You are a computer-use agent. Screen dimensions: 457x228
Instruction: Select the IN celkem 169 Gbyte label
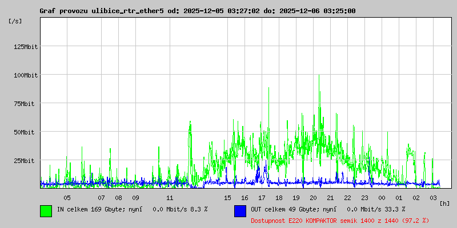[x=88, y=209]
